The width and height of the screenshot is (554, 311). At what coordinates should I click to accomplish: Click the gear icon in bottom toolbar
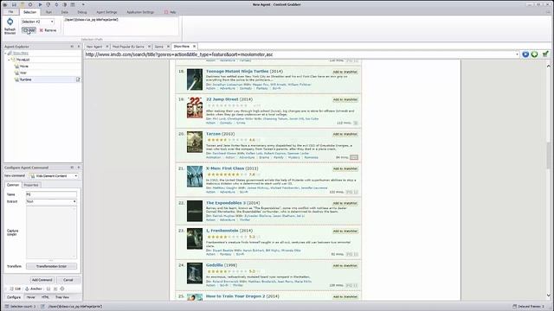(x=62, y=289)
